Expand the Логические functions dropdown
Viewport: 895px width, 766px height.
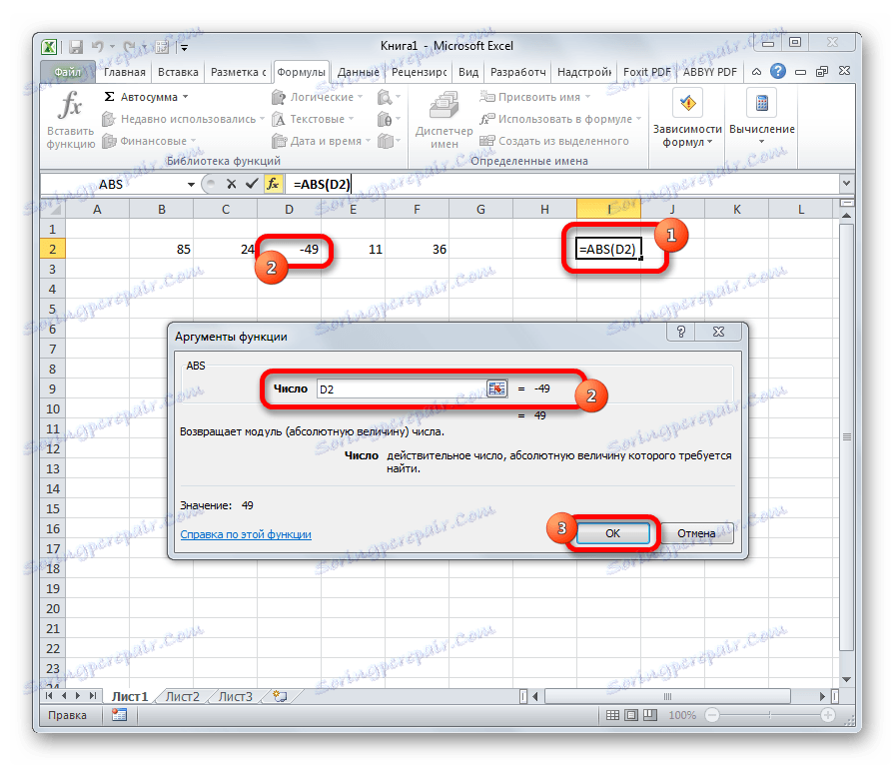coord(358,96)
